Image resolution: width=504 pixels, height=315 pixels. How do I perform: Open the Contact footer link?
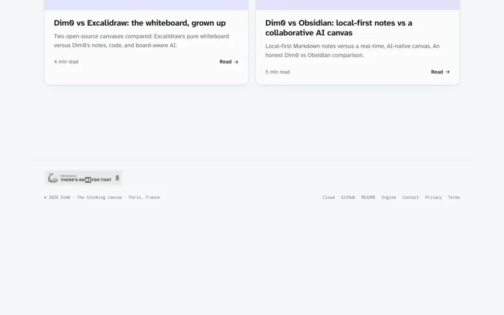pyautogui.click(x=410, y=197)
